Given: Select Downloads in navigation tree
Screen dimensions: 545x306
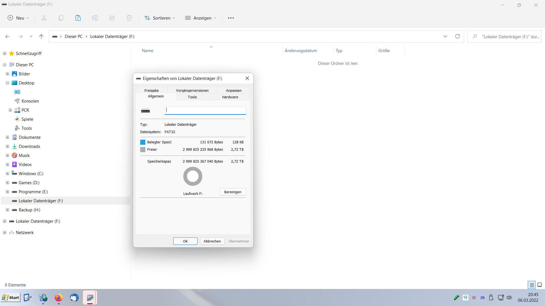Looking at the screenshot, I should click(29, 146).
